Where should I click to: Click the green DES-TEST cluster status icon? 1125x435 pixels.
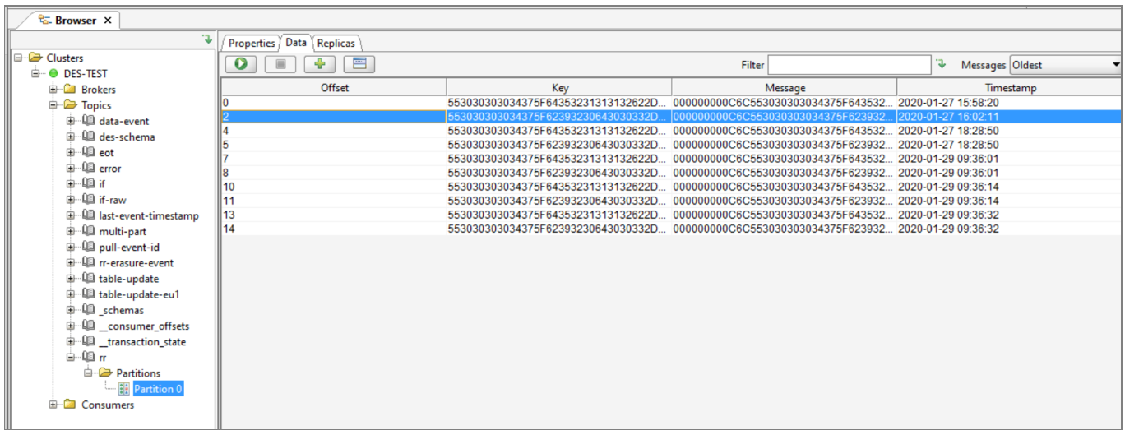click(x=54, y=74)
